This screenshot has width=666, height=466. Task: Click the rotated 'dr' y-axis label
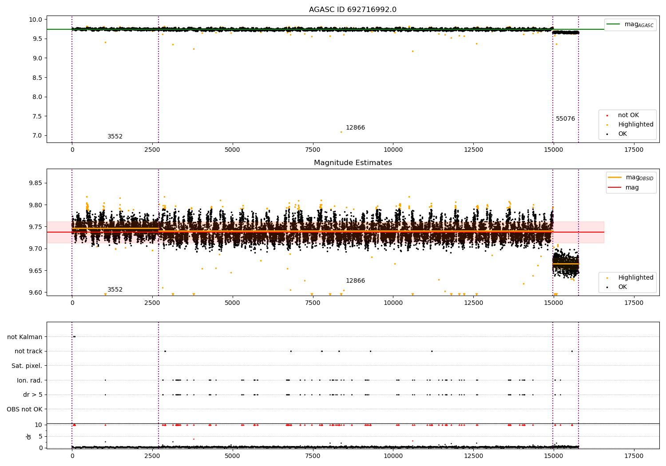tap(29, 436)
